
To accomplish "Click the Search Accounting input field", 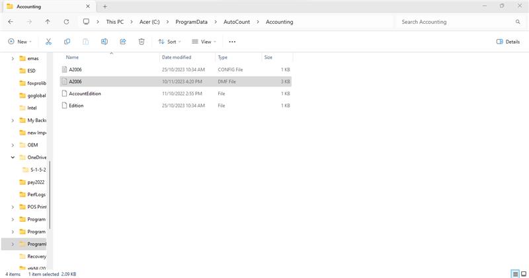I will tap(456, 22).
